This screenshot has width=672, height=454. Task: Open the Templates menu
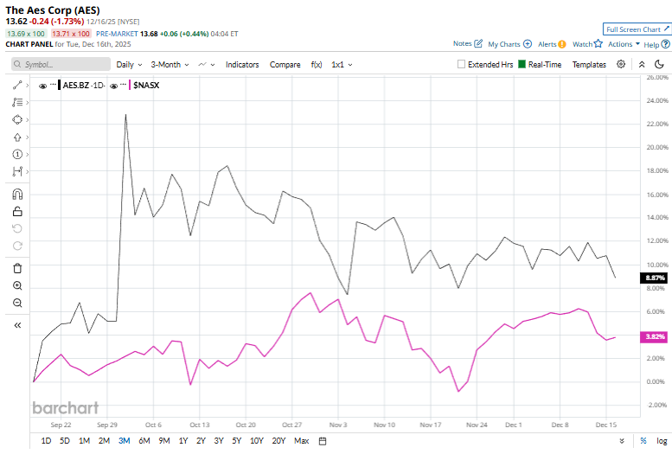click(589, 64)
